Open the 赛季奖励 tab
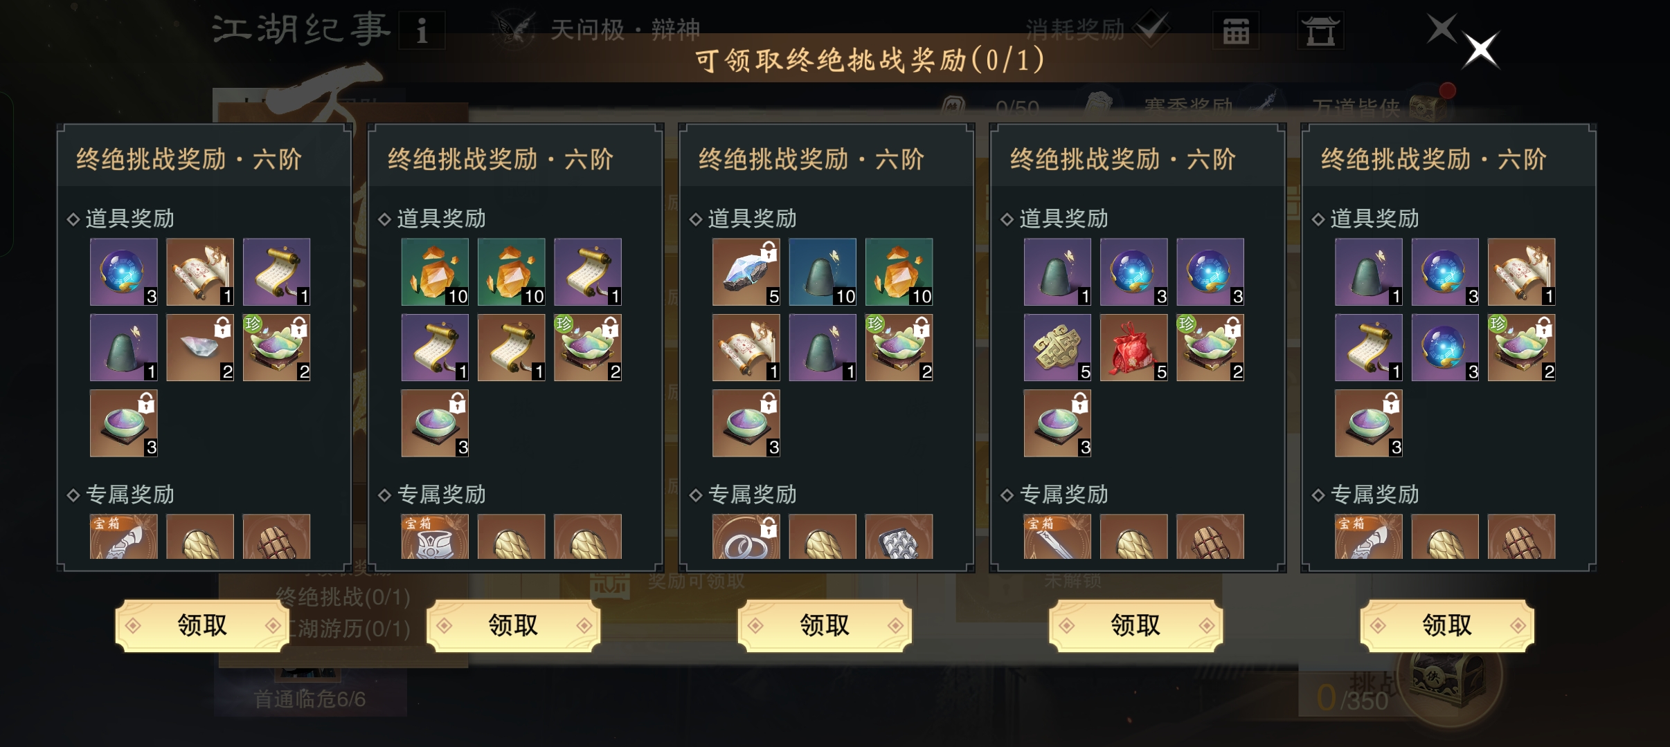The width and height of the screenshot is (1670, 747). pos(1188,107)
